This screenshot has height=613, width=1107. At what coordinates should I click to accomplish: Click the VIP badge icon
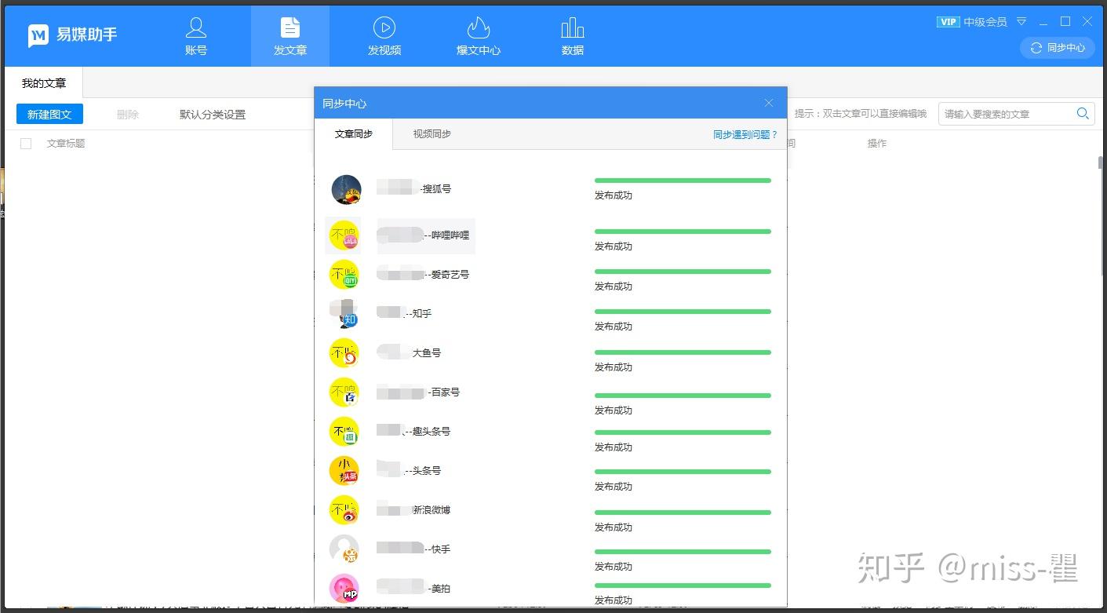pyautogui.click(x=948, y=22)
